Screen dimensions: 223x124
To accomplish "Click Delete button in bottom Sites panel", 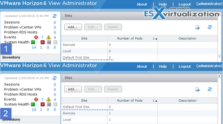I will 113,89.
